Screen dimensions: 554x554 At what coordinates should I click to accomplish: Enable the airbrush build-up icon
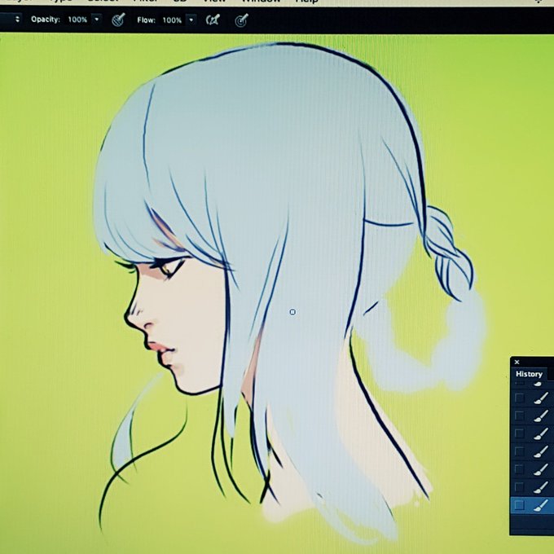coord(213,20)
